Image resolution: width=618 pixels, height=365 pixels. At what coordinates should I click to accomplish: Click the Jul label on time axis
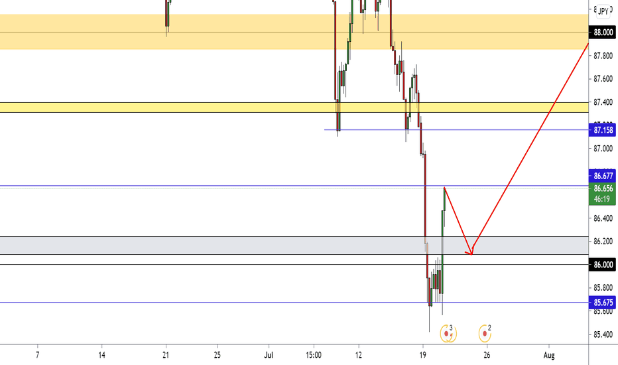click(x=269, y=355)
